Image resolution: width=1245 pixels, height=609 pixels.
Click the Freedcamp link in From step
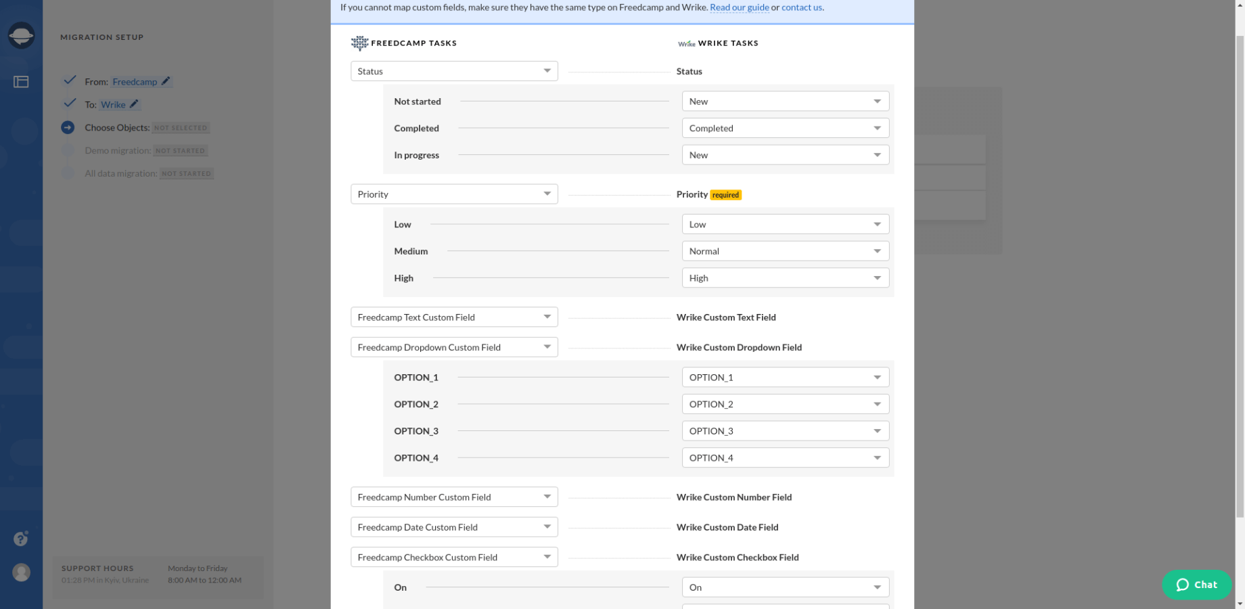coord(135,82)
